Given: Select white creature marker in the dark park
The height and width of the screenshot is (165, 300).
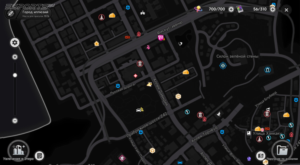Looking at the screenshot, I should point(180,44).
